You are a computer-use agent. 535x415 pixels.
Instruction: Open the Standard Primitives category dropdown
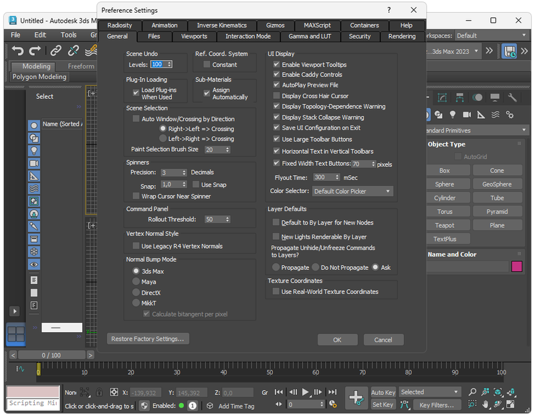[477, 130]
